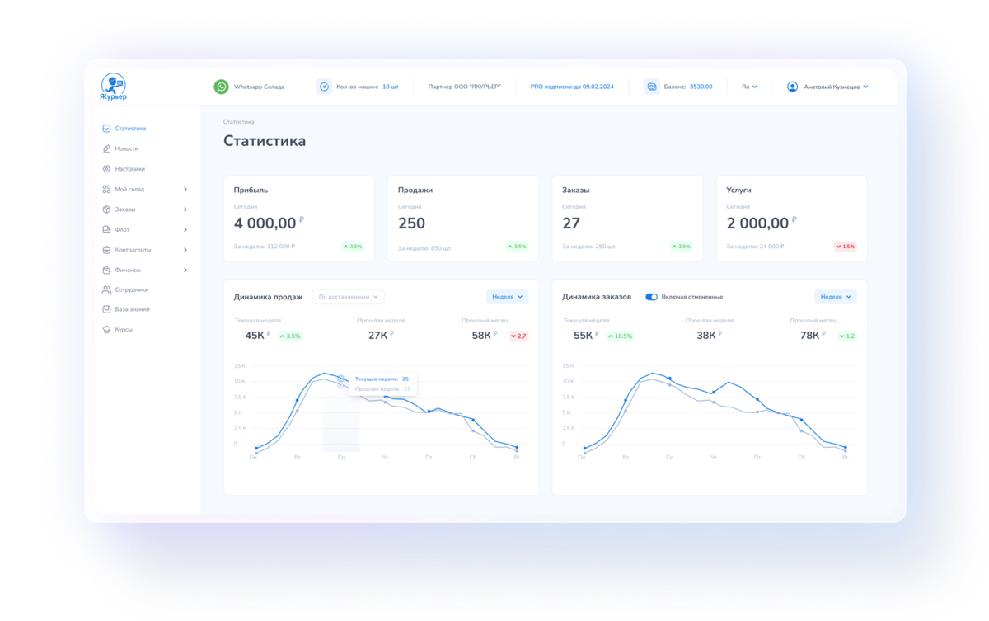Click the green 10.5% badge
989x621 pixels.
(620, 336)
